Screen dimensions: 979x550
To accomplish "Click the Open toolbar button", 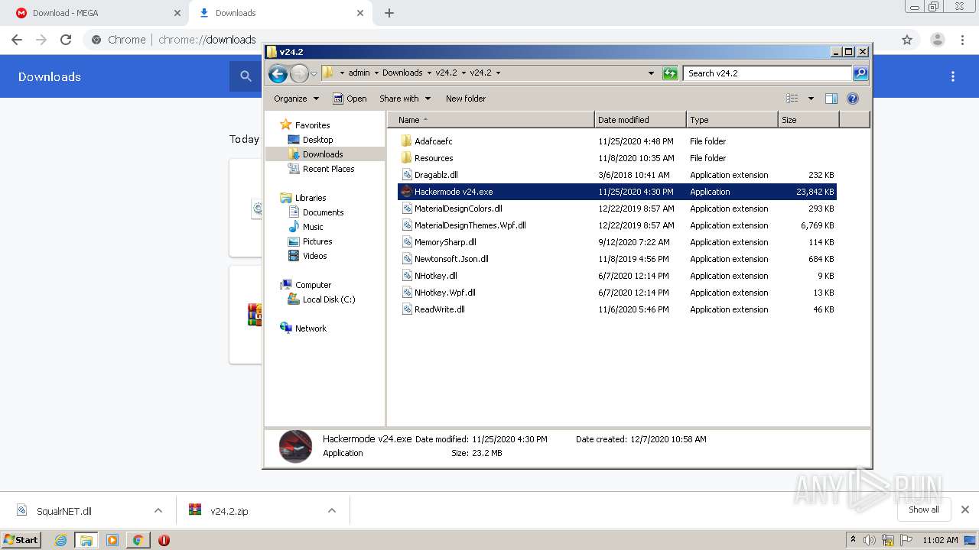I will 350,99.
